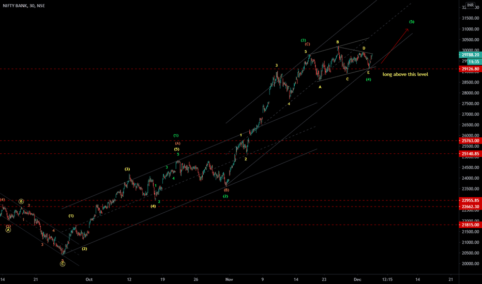Select the circled C label at the low
This screenshot has height=284, width=482.
coord(63,264)
